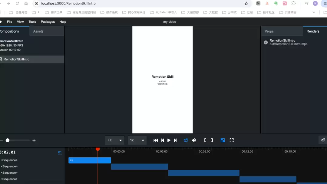Set the out-point marker bracket
Screen dimensions: 327x184
pyautogui.click(x=212, y=140)
